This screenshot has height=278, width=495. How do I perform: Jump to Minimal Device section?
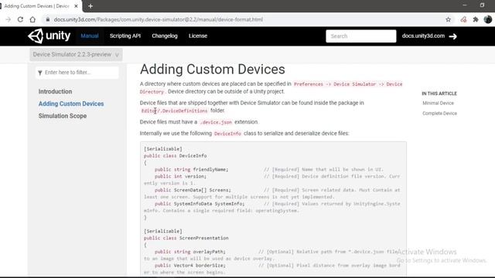click(438, 103)
